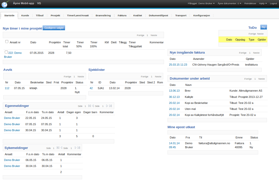Click Neste in Dokumenter under arbeid
Viewport: 279px width, 184px height.
[261, 79]
